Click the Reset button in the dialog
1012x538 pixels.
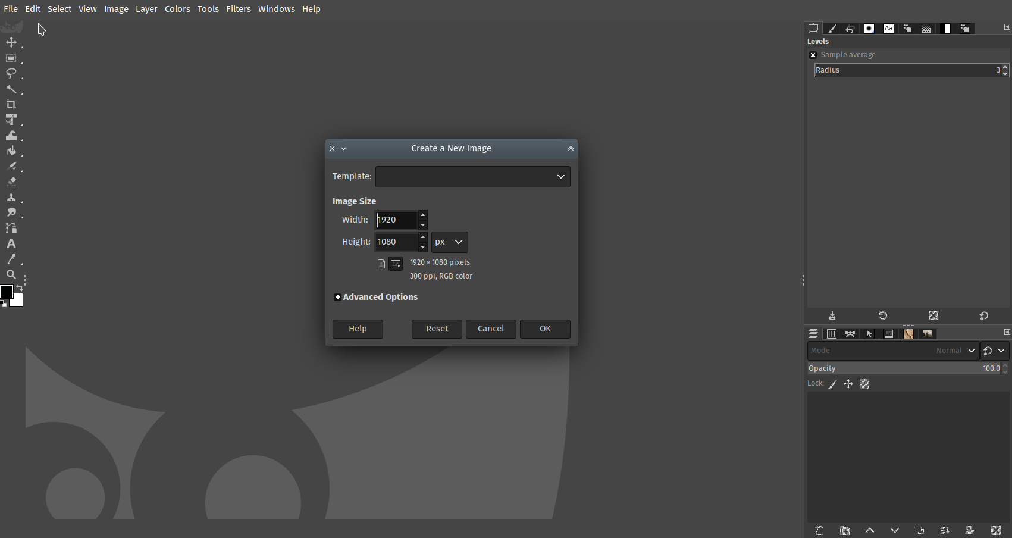coord(437,329)
